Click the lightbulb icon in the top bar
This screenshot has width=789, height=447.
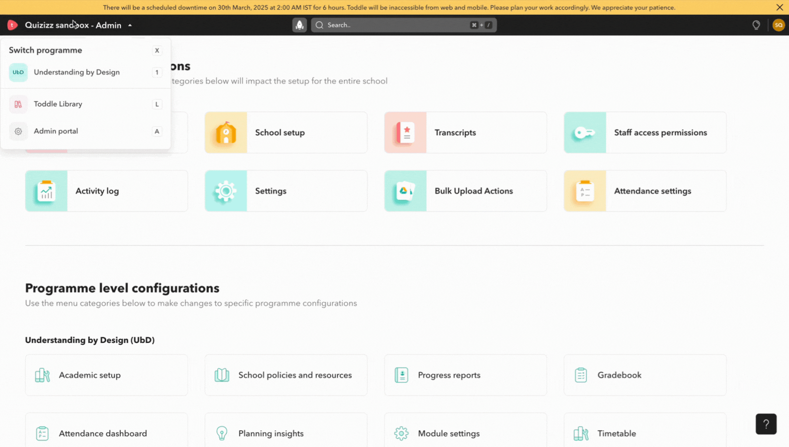click(x=756, y=25)
